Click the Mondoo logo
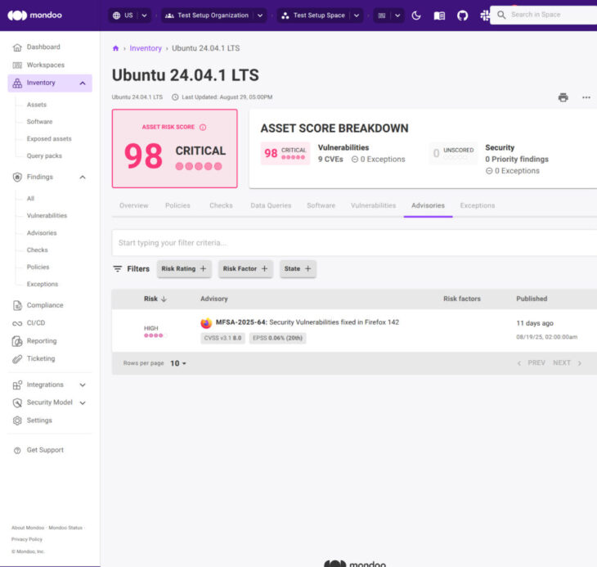The image size is (597, 567). (34, 16)
